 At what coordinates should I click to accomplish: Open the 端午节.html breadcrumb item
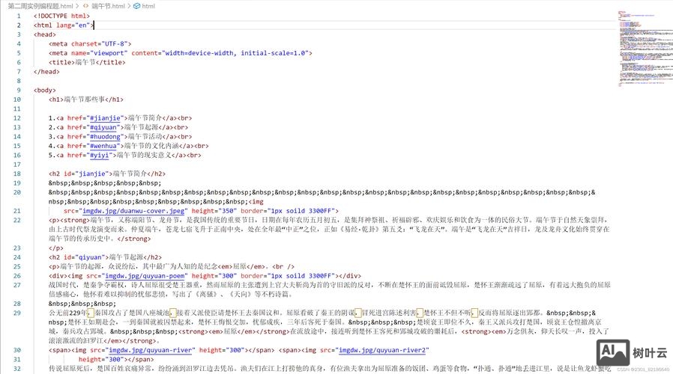(x=108, y=6)
